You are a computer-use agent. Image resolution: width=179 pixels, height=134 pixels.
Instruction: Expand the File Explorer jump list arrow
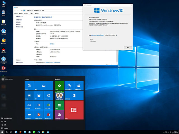click(x=22, y=118)
